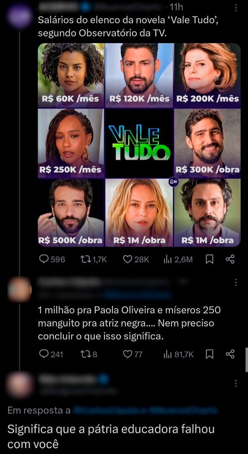The image size is (248, 454).
Task: Like the post with 28K likes
Action: tap(136, 260)
